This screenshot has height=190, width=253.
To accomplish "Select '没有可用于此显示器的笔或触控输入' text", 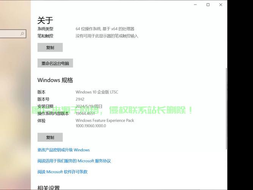I will pos(107,36).
